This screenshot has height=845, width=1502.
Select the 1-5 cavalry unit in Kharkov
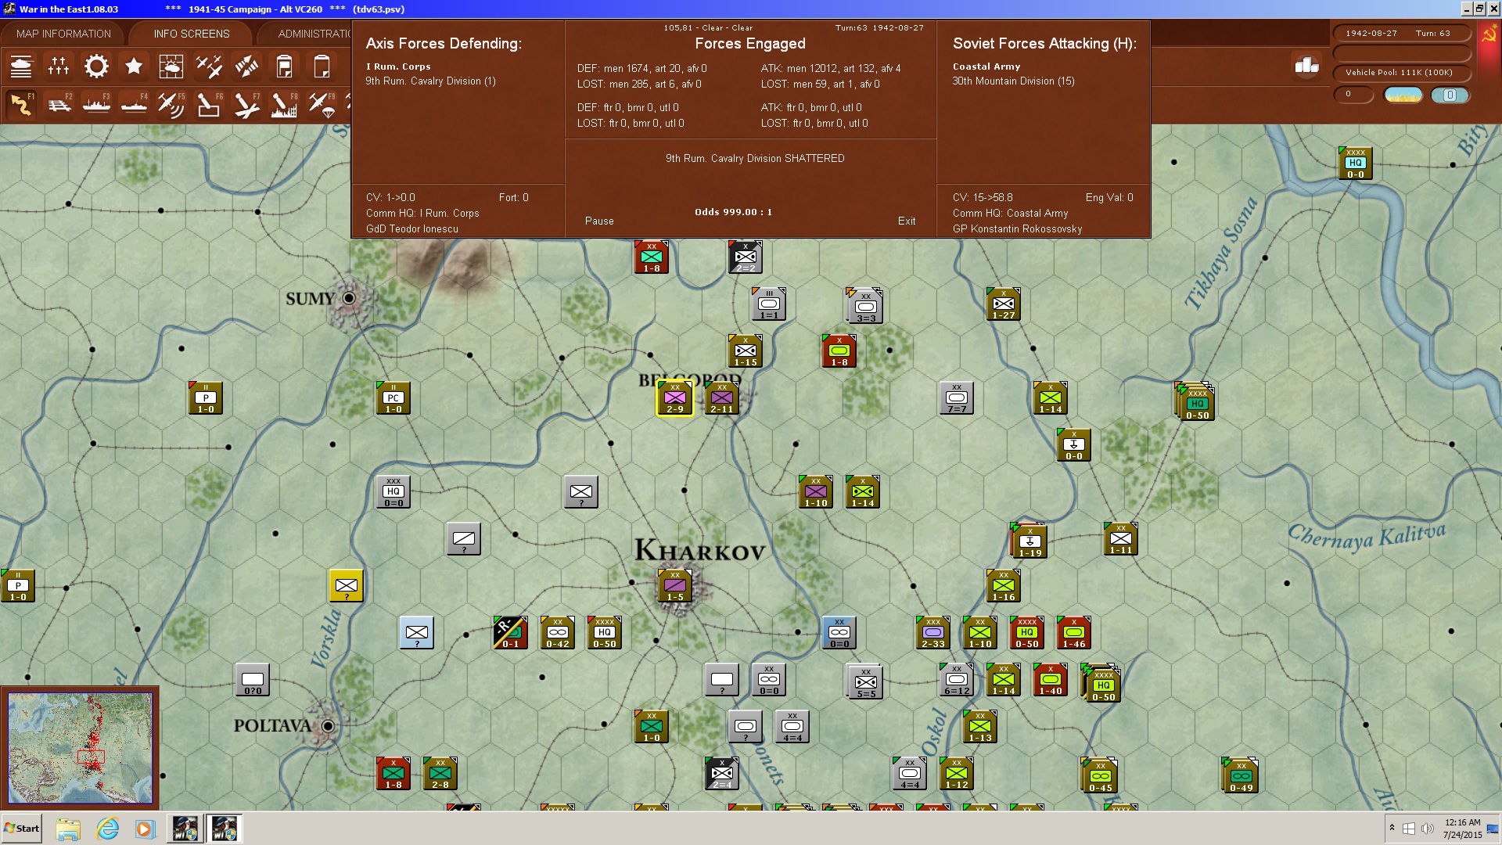pos(675,586)
